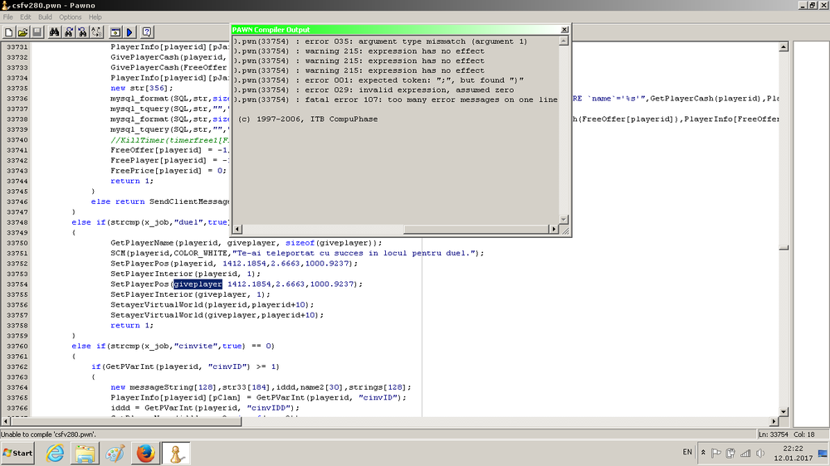Open Firefox from the taskbar
The width and height of the screenshot is (830, 466).
pos(145,454)
